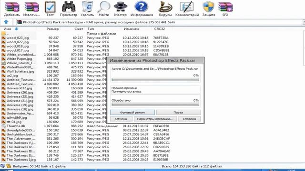The width and height of the screenshot is (305, 171).
Task: Select file Universe (18).jpg
Action: [x=20, y=109]
